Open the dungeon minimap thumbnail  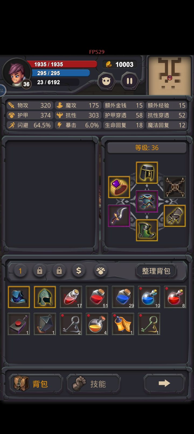(170, 76)
